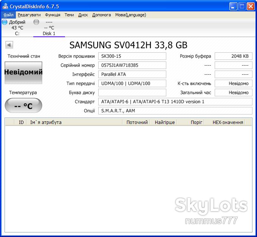Click the Опції label
Viewport: 257px width, 237px height.
pyautogui.click(x=89, y=111)
